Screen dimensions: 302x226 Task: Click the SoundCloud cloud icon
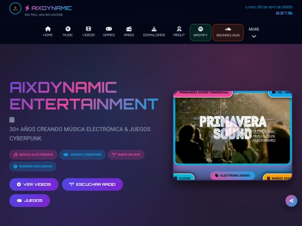pos(228,29)
